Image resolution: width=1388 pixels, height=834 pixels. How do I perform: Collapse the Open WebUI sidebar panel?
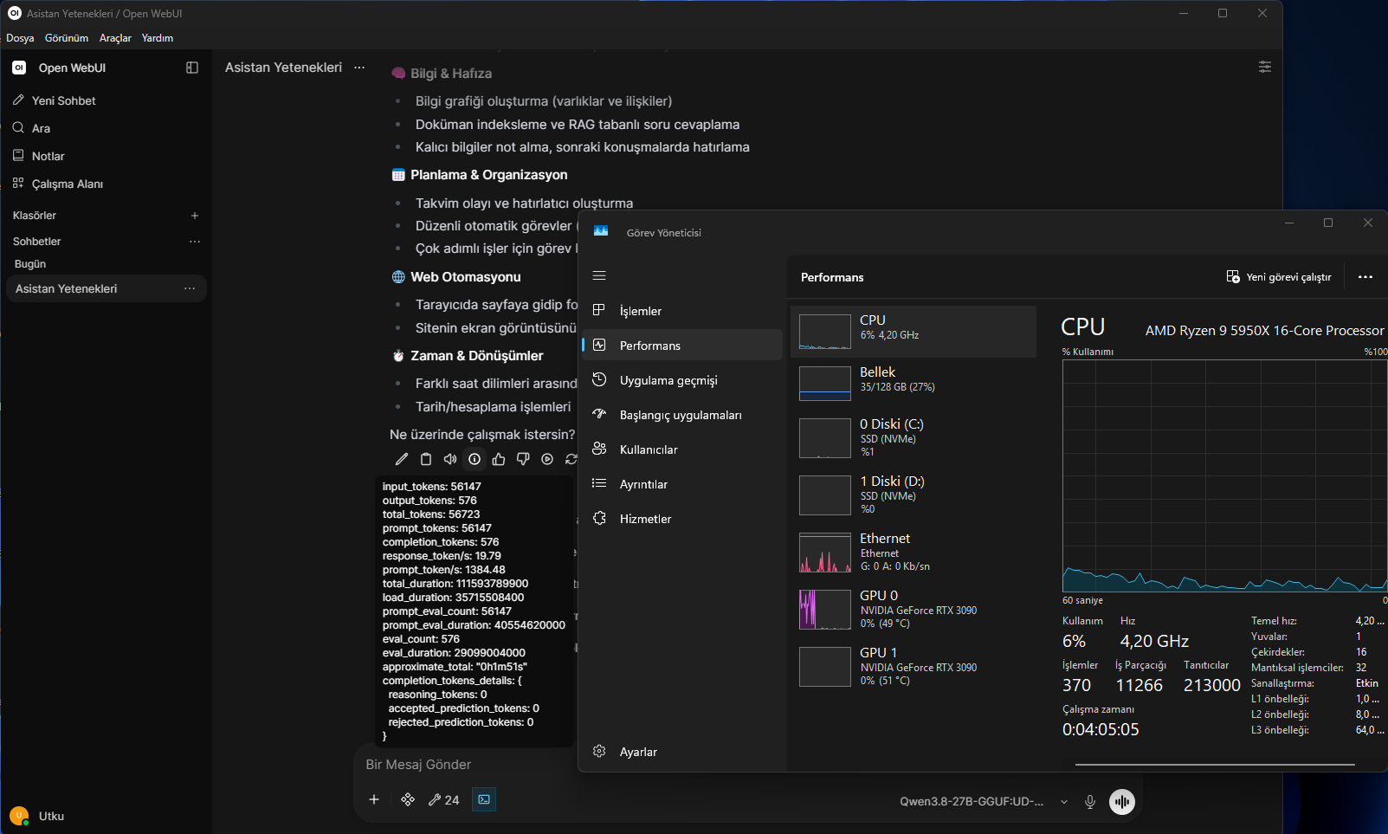click(192, 68)
